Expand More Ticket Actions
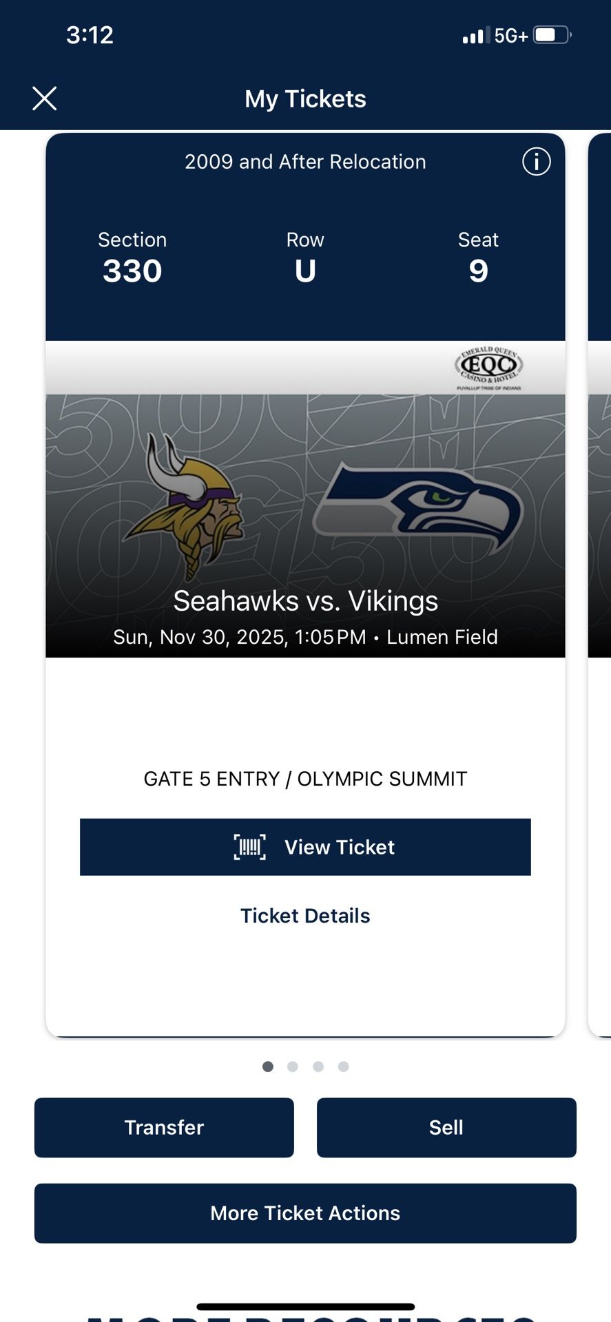This screenshot has height=1322, width=611. point(305,1213)
